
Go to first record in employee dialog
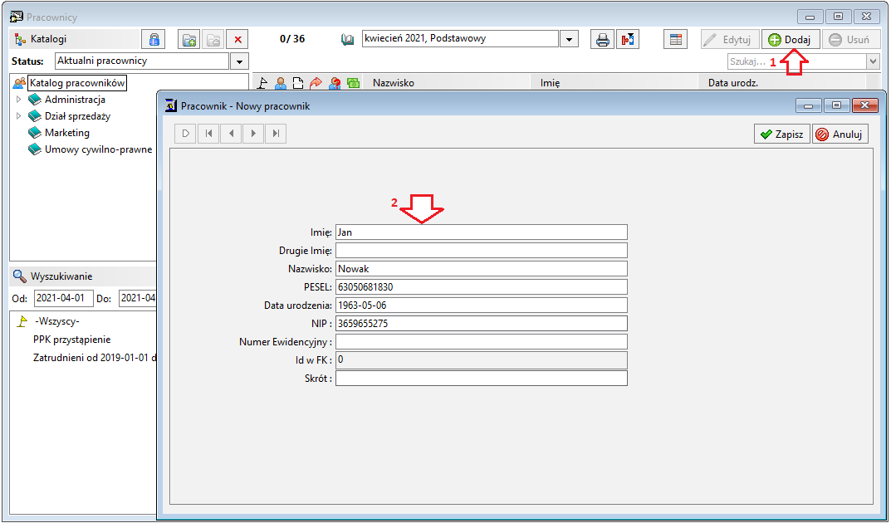[208, 134]
